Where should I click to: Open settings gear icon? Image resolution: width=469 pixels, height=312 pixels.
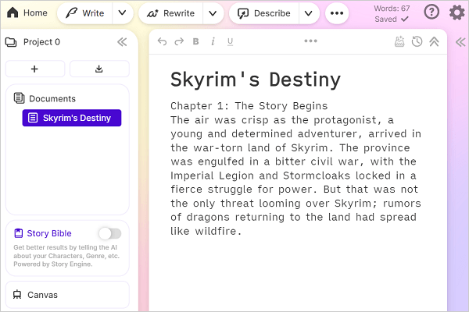pos(457,12)
